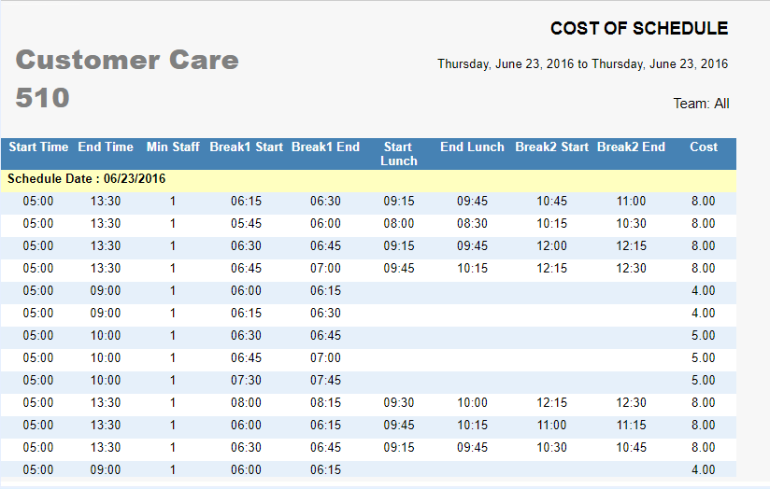Select the Min Staff column header
The height and width of the screenshot is (489, 770).
point(173,147)
